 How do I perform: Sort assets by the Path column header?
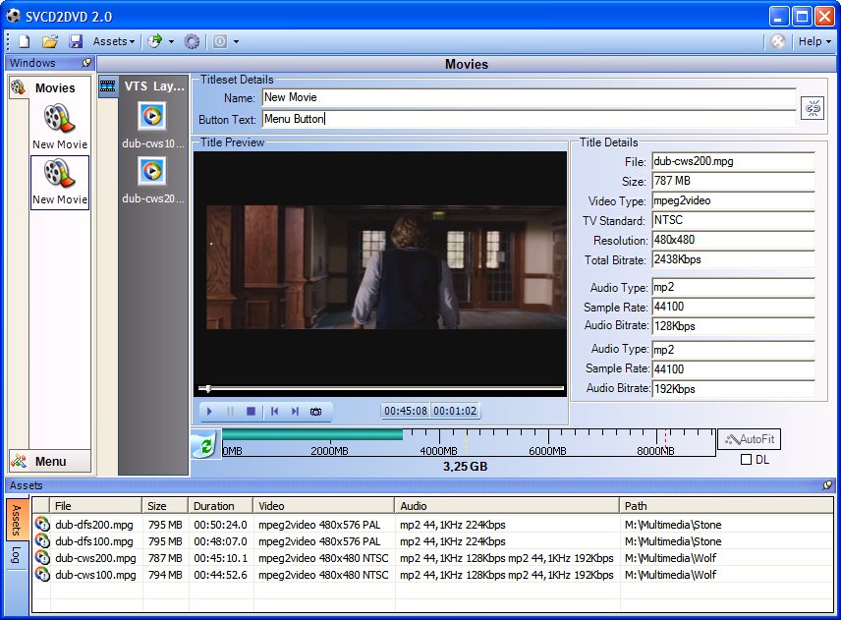click(727, 506)
